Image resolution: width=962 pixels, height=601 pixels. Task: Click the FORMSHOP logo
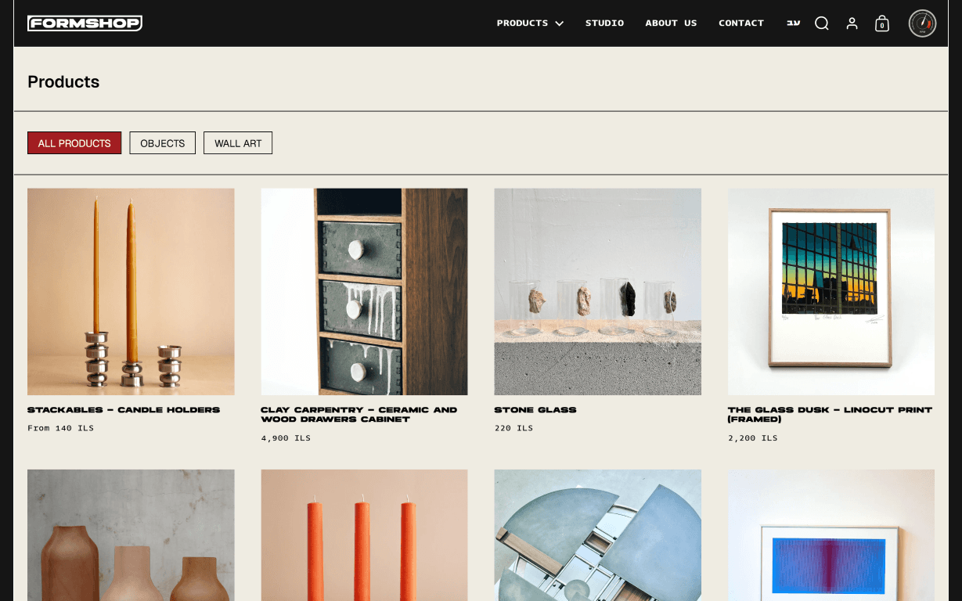coord(85,23)
